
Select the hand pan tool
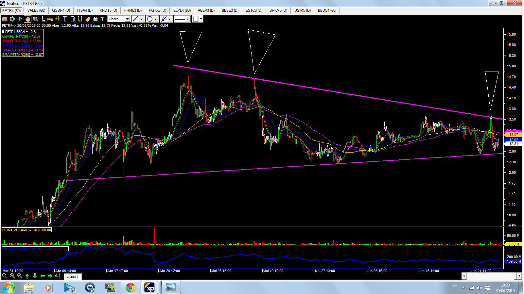coord(28,19)
